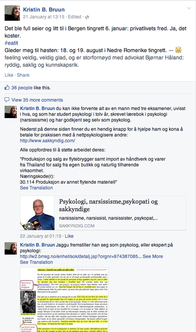Open the attached highlighted document image

point(64,299)
